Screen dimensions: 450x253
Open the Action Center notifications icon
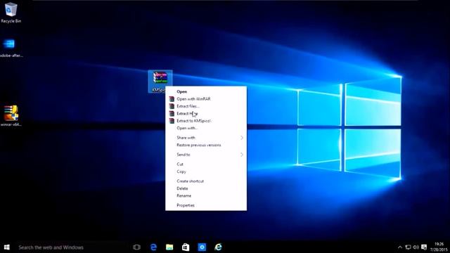tap(424, 247)
